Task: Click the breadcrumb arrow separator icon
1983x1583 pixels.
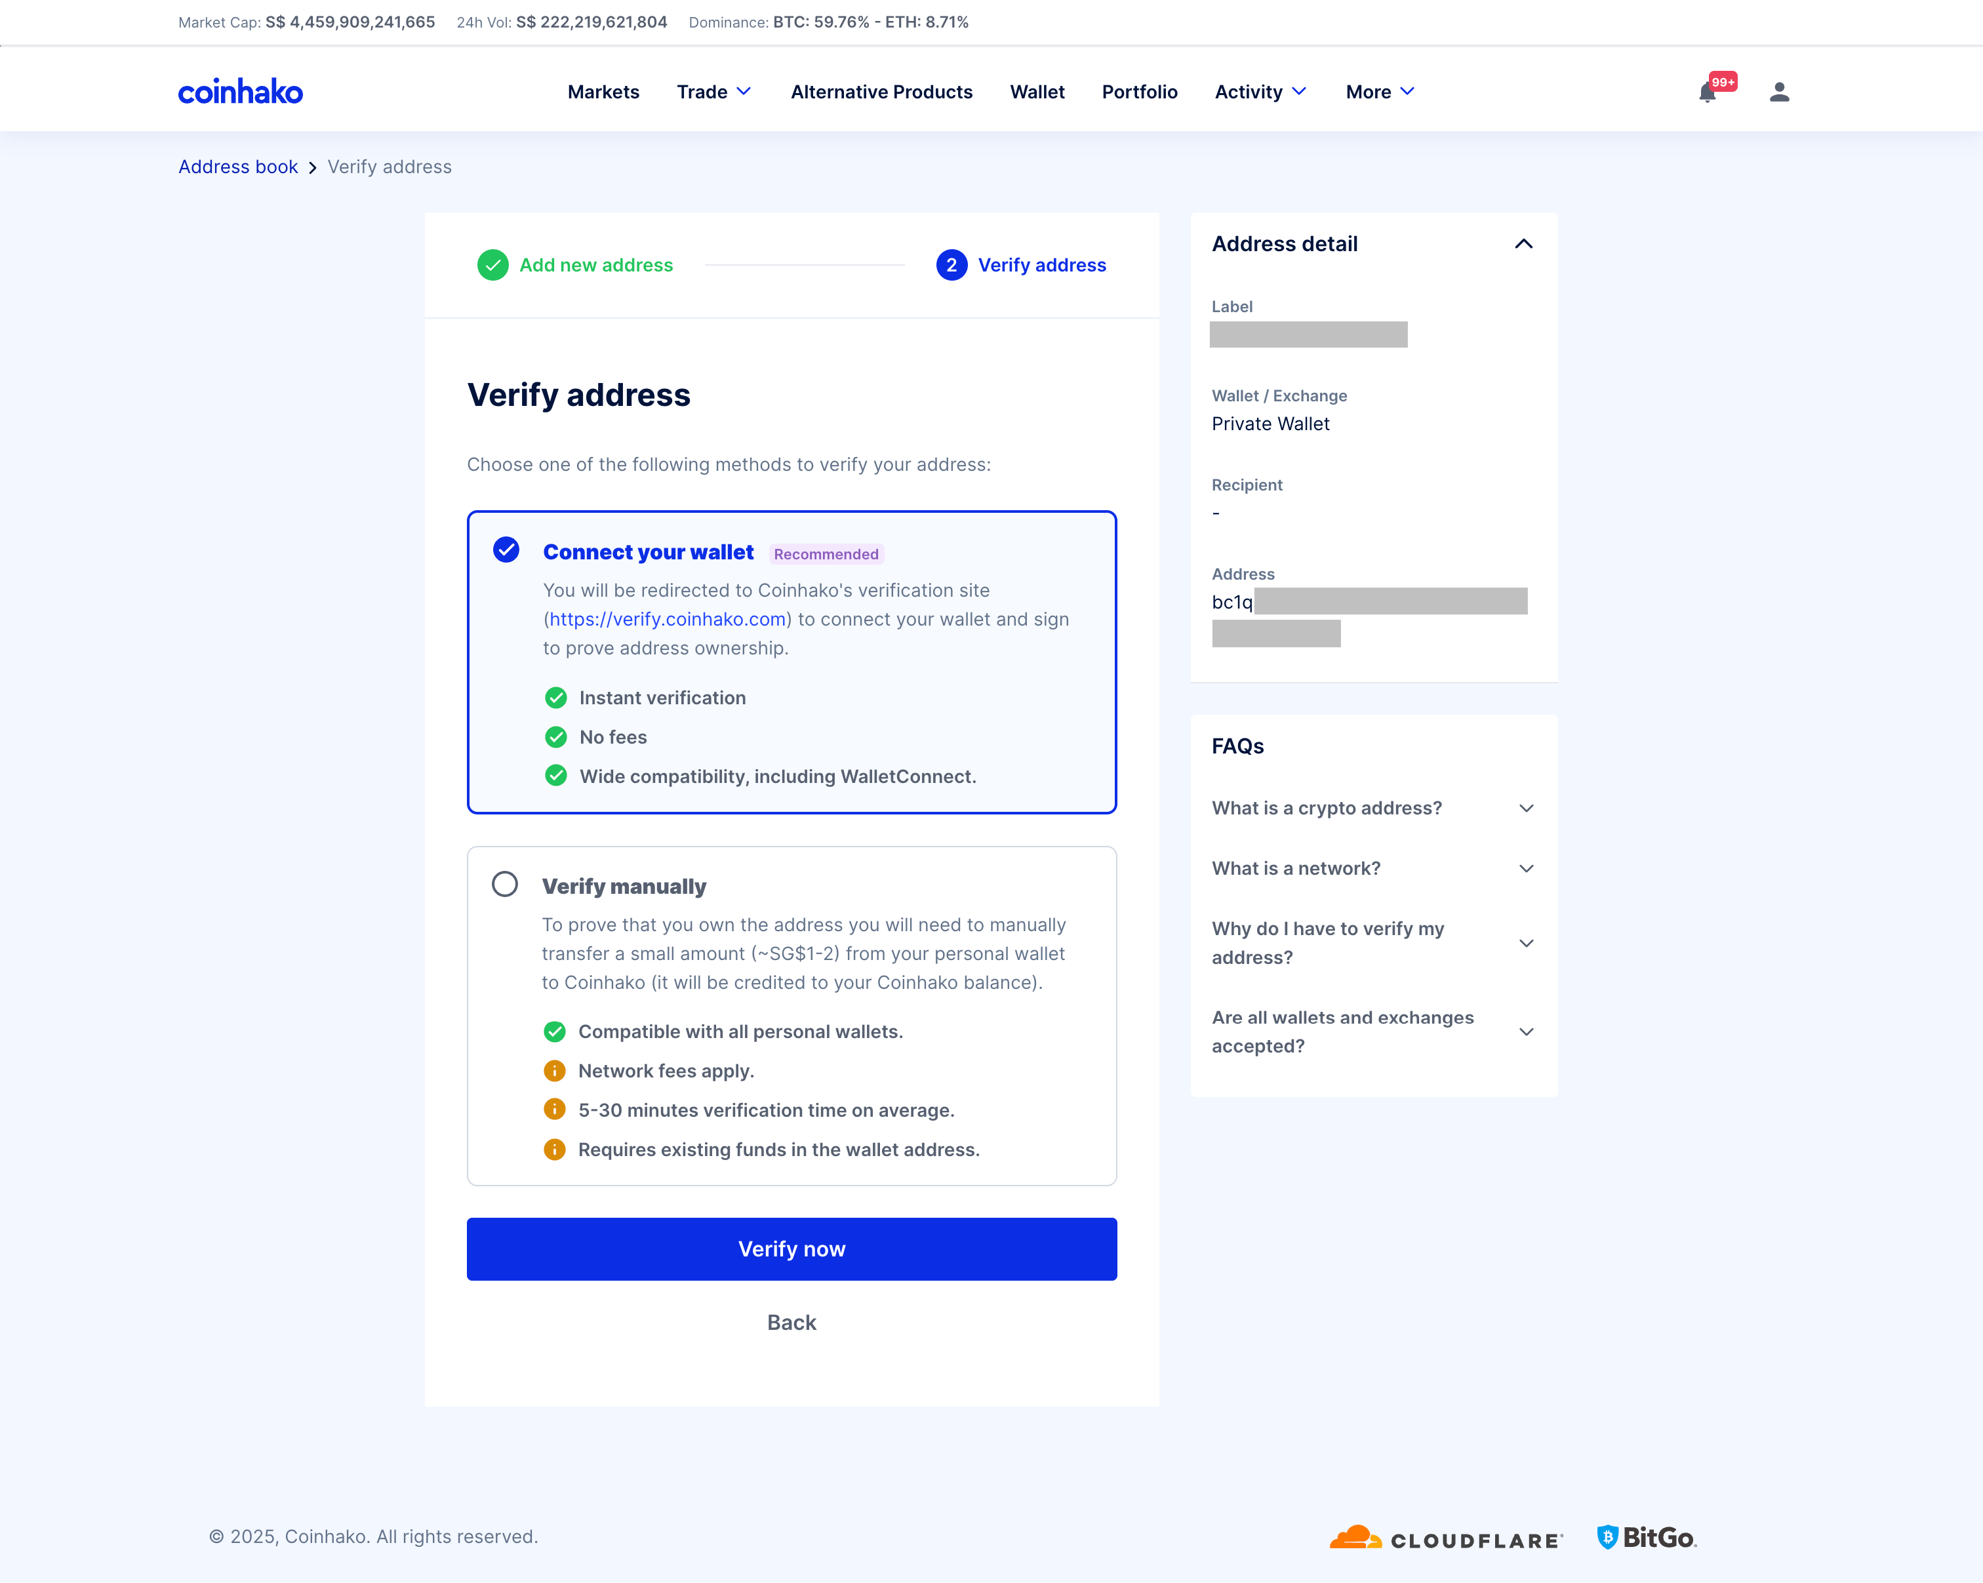Action: [x=313, y=167]
